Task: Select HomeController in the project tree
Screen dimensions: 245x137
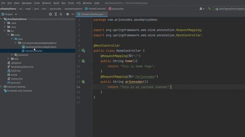Action: coord(34,51)
